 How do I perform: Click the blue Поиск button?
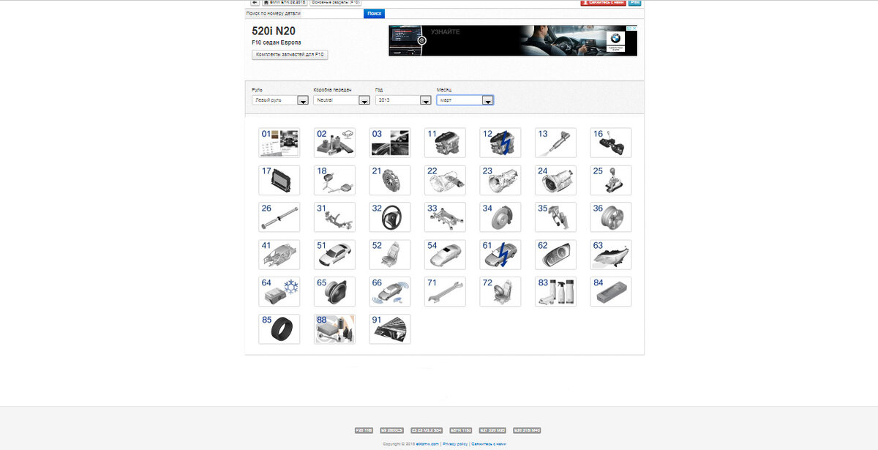pyautogui.click(x=374, y=13)
